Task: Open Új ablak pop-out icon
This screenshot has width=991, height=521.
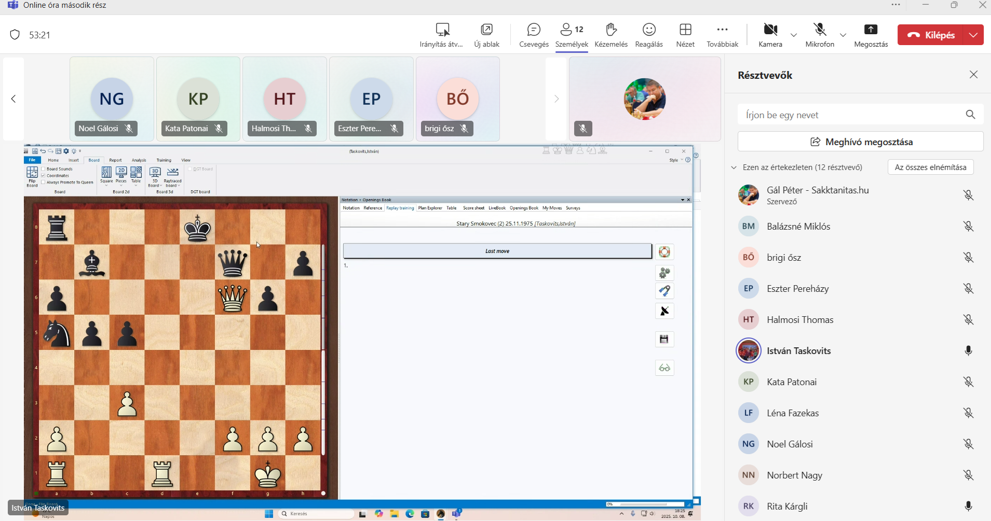Action: [486, 30]
